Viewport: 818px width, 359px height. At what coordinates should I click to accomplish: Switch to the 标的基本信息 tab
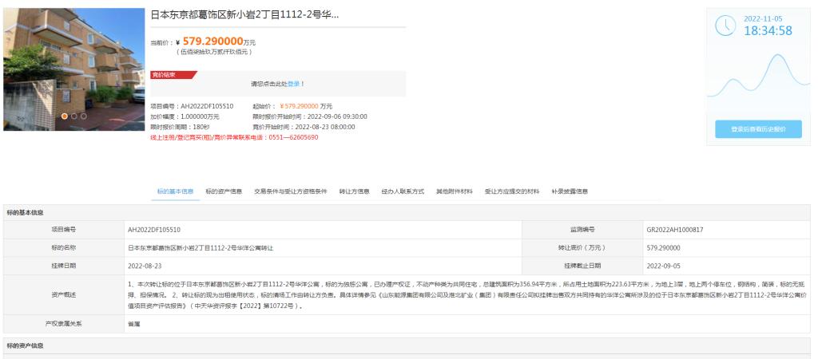(174, 191)
